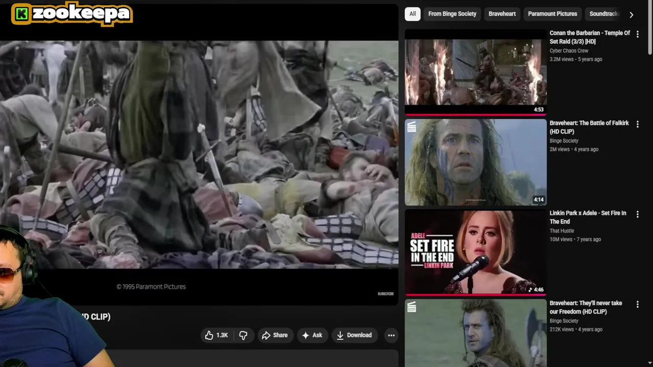The image size is (653, 367).
Task: Open options menu for Conan the Barbarian video
Action: tap(637, 34)
